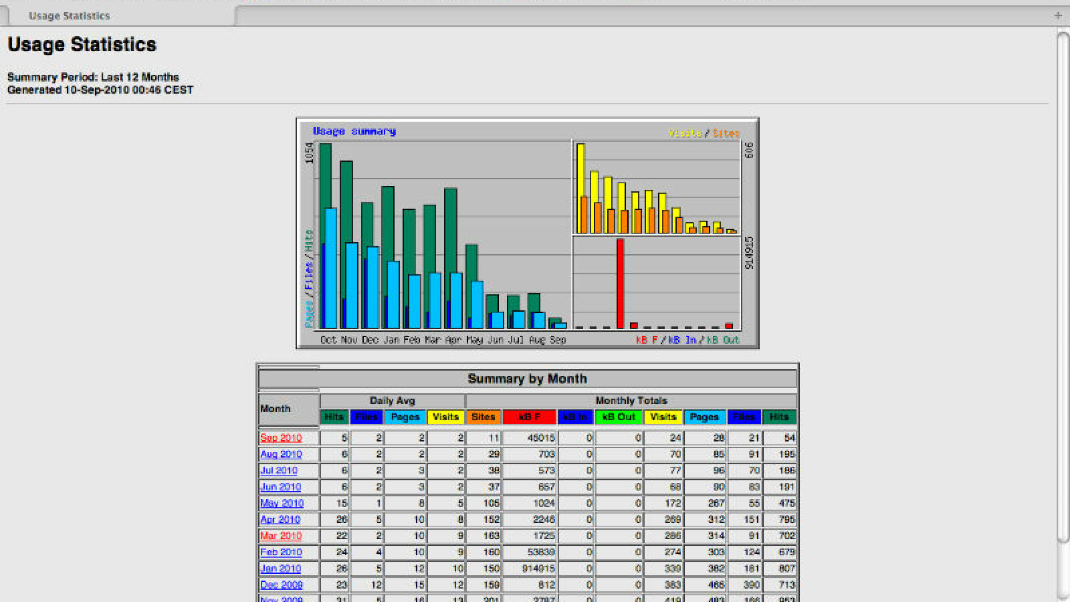Open a new tab with the plus button
1070x602 pixels.
point(1058,15)
